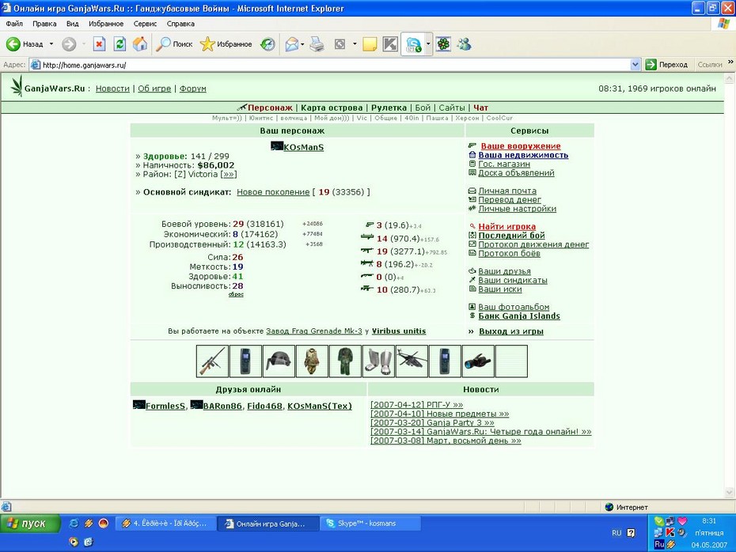This screenshot has width=736, height=552.
Task: Click the armored boots thumbnail
Action: tap(378, 361)
